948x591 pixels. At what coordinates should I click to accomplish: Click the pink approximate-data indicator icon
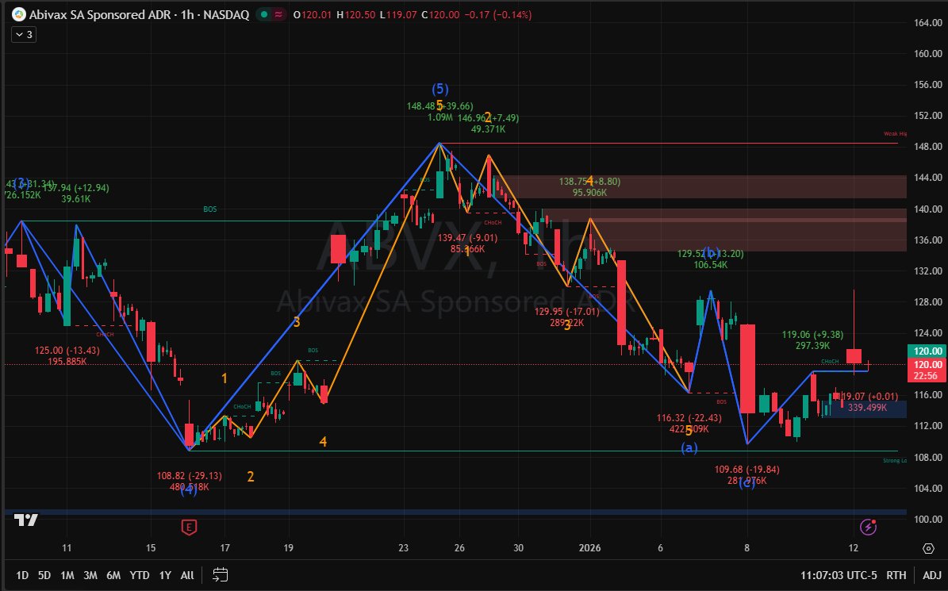pos(278,14)
